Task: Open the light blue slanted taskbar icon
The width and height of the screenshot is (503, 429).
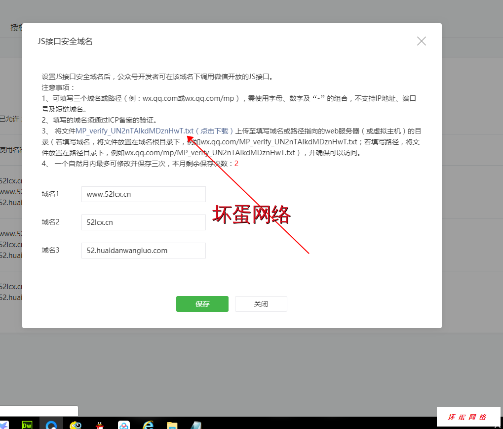Action: [196, 425]
